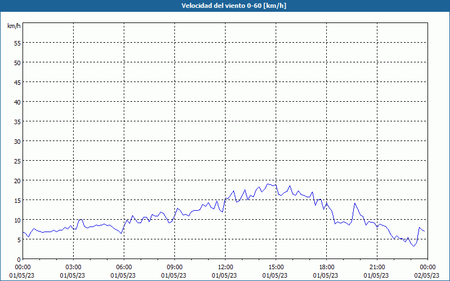
Task: Select the 30 value on the y-axis
Action: point(17,141)
